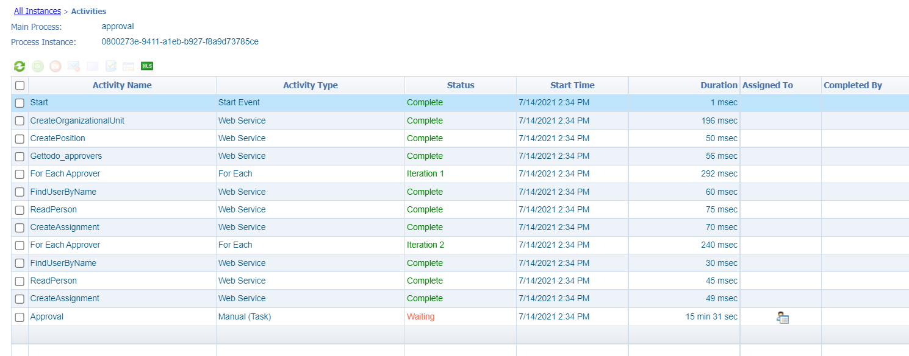Open assigned user icon in Approval row

point(783,317)
